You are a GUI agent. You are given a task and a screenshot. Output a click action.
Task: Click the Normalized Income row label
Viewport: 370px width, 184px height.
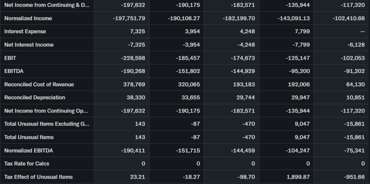(x=28, y=18)
